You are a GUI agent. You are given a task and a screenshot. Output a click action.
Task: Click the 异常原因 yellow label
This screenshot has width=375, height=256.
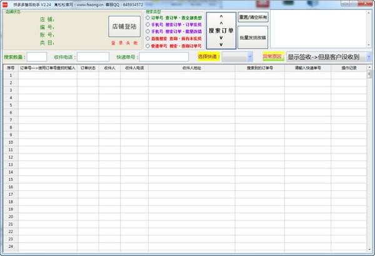(273, 57)
